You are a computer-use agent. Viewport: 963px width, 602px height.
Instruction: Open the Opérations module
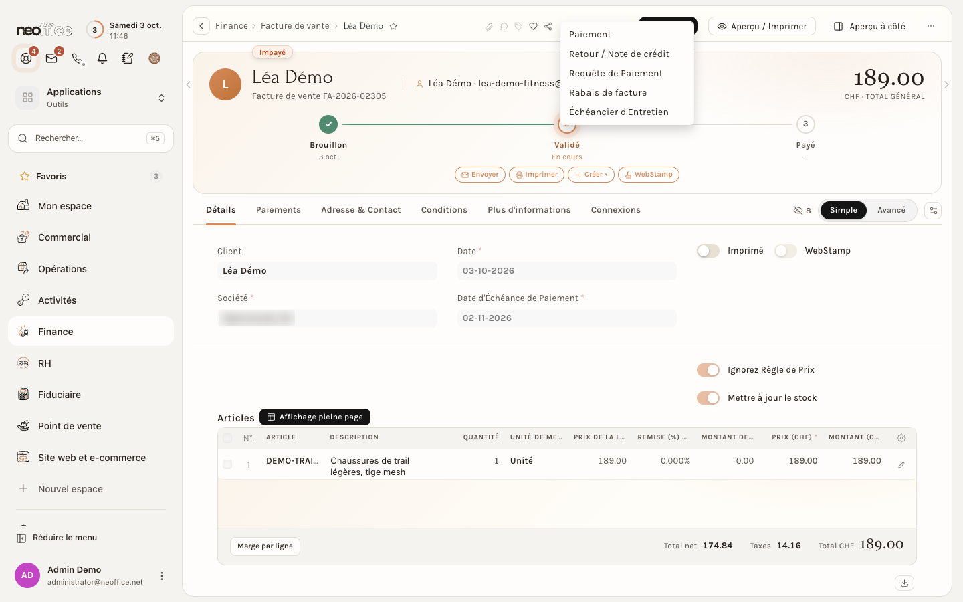pos(91,269)
